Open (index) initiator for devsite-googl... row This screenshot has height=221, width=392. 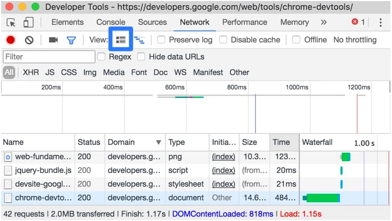click(223, 184)
